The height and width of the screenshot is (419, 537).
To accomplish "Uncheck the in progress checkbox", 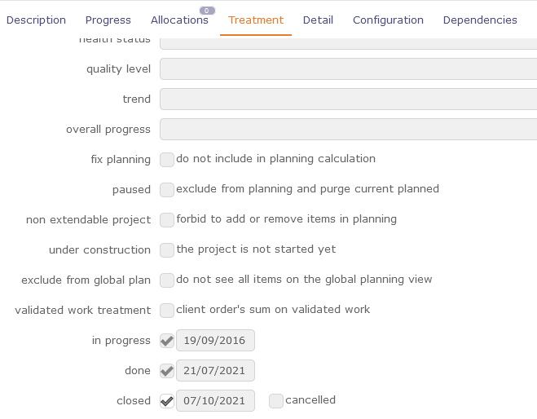I will [167, 341].
